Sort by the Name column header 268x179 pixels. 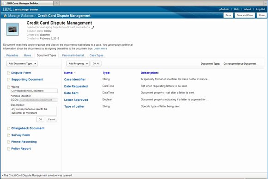pos(69,73)
